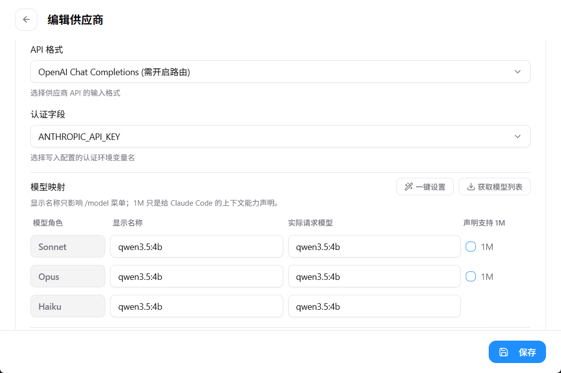The width and height of the screenshot is (561, 373).
Task: Click the Haiku role label
Action: click(x=68, y=306)
